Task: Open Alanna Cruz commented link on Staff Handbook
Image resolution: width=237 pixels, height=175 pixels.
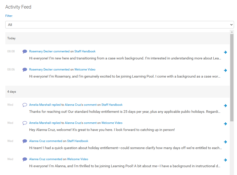Action: pyautogui.click(x=45, y=141)
